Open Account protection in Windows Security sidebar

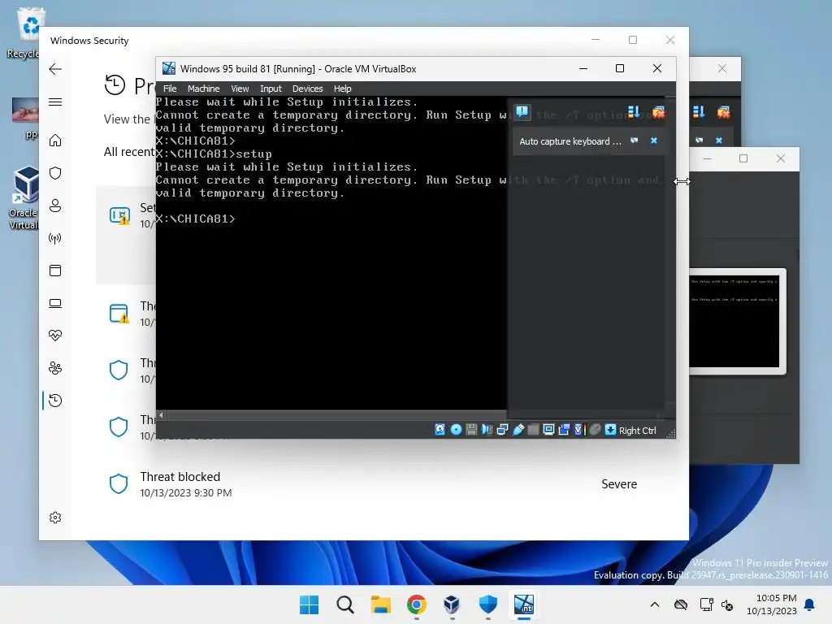click(55, 206)
